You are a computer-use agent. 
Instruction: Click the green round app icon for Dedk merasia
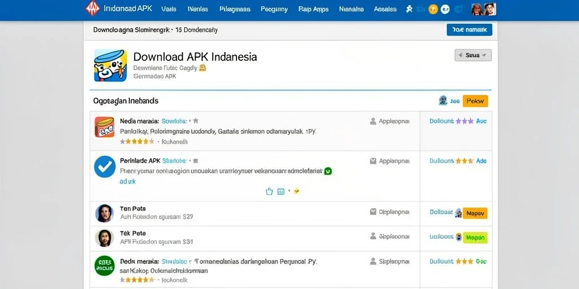point(105,265)
